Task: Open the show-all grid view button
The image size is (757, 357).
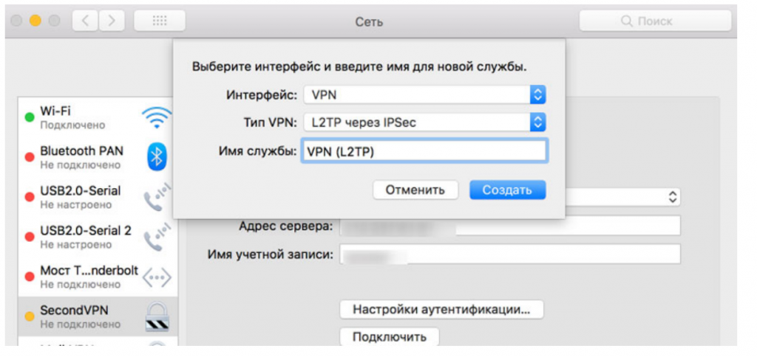Action: [159, 21]
